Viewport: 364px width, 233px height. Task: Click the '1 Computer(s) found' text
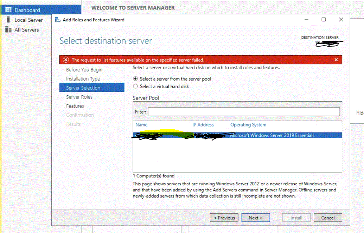(153, 176)
